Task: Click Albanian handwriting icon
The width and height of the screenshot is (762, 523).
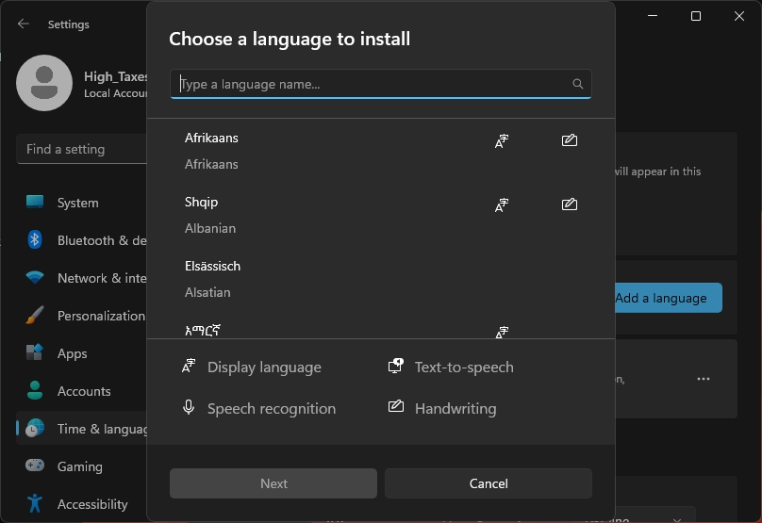Action: coord(569,205)
